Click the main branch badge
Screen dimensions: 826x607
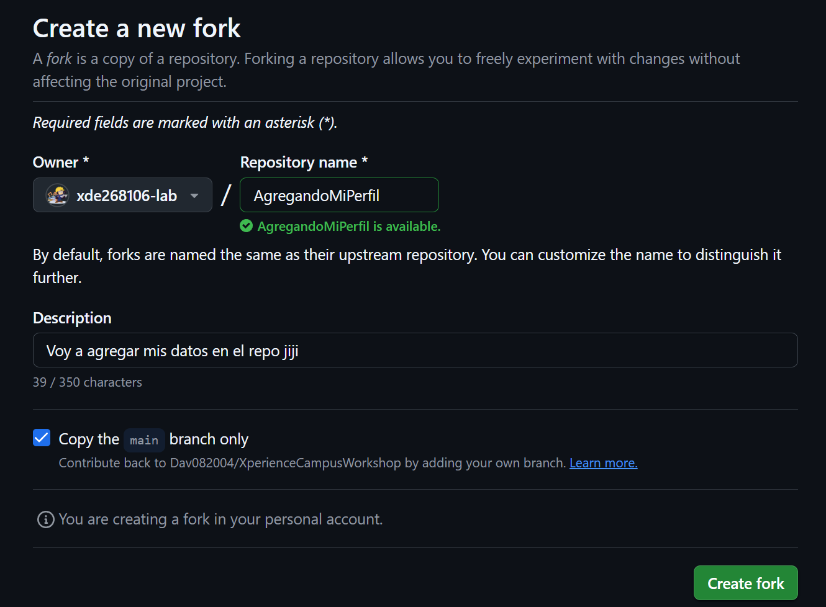144,439
